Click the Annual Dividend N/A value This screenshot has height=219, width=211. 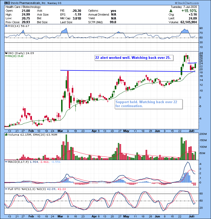click(x=113, y=15)
